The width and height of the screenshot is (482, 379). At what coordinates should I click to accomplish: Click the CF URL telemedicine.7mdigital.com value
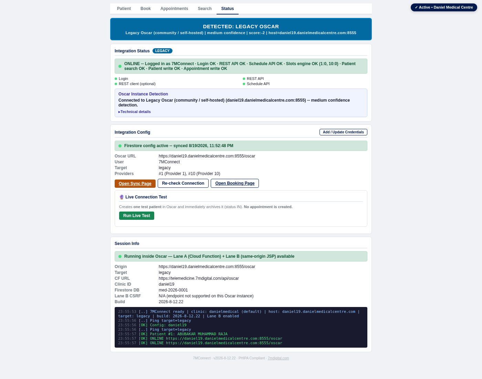[199, 278]
